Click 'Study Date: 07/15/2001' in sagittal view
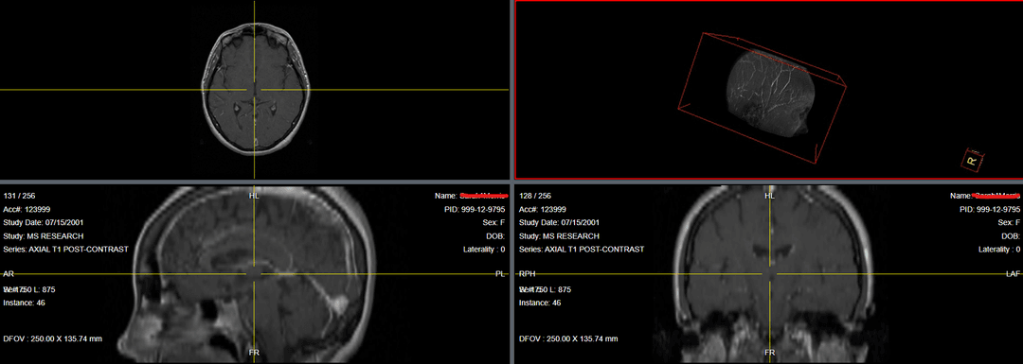 (x=43, y=223)
